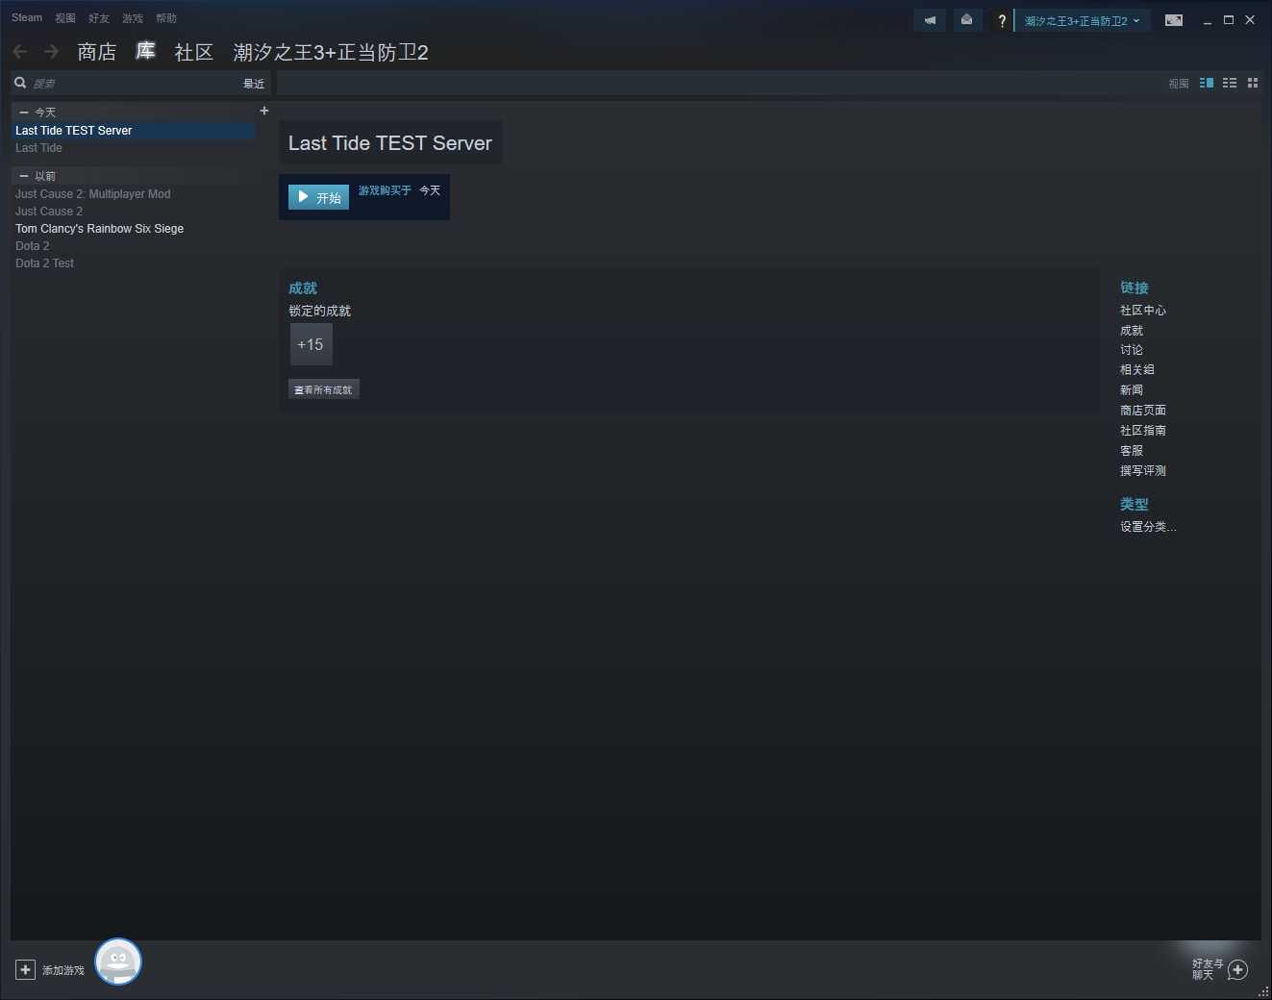
Task: Switch to Big Picture mode icon
Action: coord(1174,20)
